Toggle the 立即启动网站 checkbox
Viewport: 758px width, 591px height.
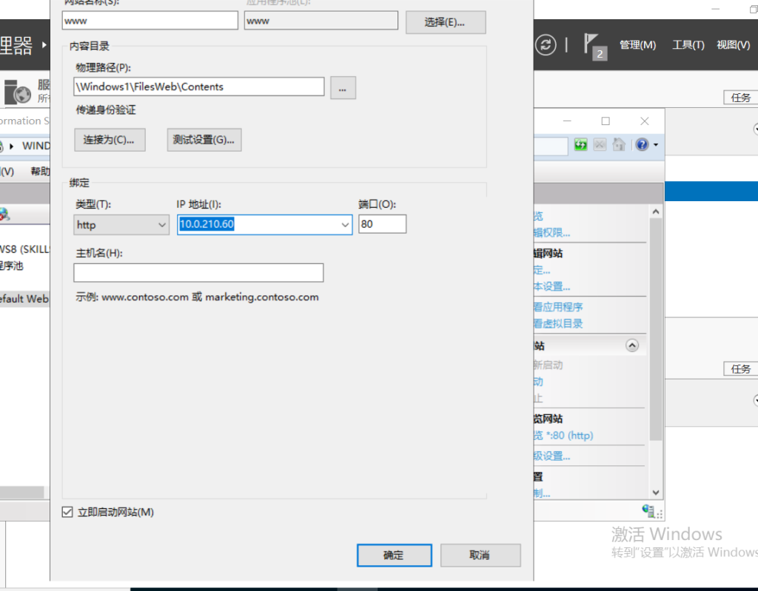coord(68,512)
